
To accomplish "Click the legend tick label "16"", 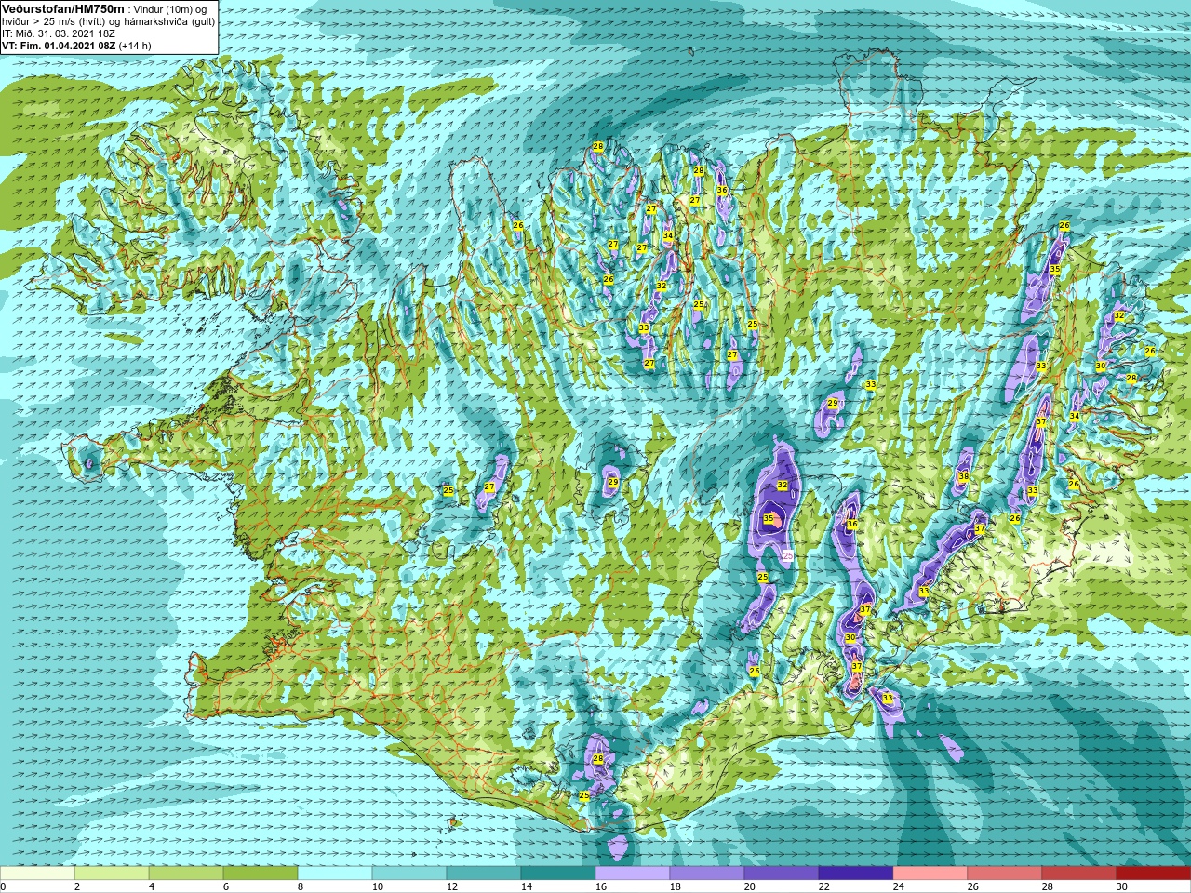I will click(x=600, y=887).
